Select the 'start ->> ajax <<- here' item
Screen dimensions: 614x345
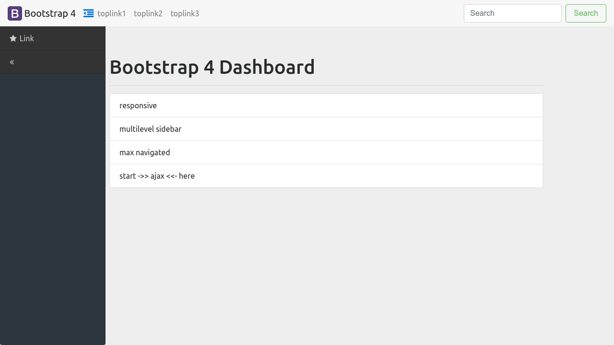326,176
